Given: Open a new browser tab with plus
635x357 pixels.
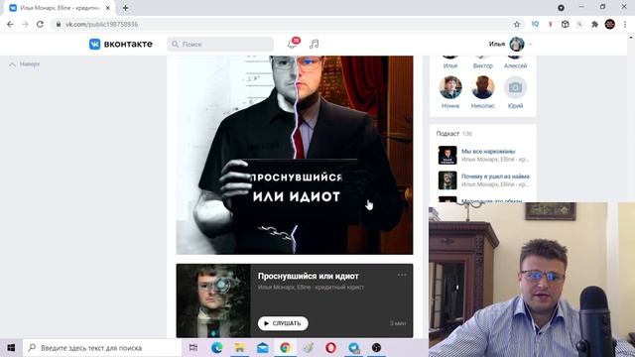Looking at the screenshot, I should (x=126, y=8).
